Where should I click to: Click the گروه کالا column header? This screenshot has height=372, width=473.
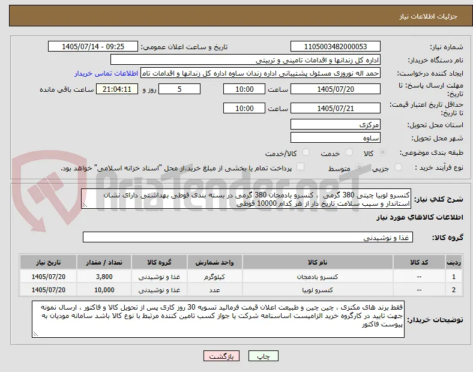pyautogui.click(x=159, y=262)
